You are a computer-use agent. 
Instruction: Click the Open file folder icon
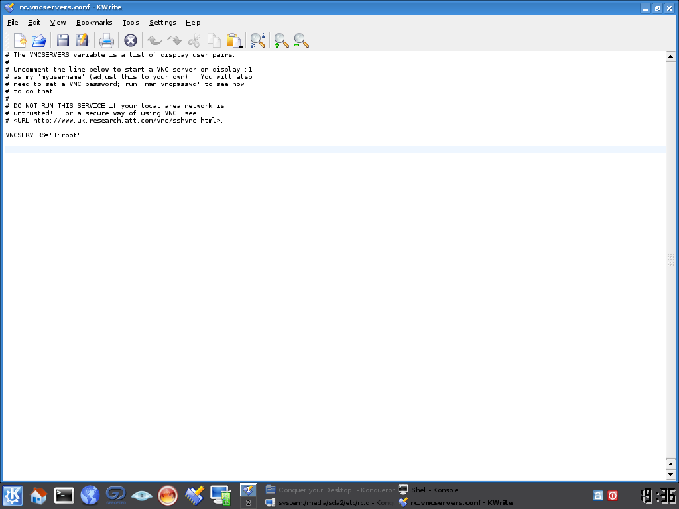click(x=39, y=40)
